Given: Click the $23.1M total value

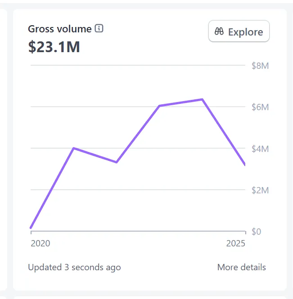Looking at the screenshot, I should coord(54,47).
